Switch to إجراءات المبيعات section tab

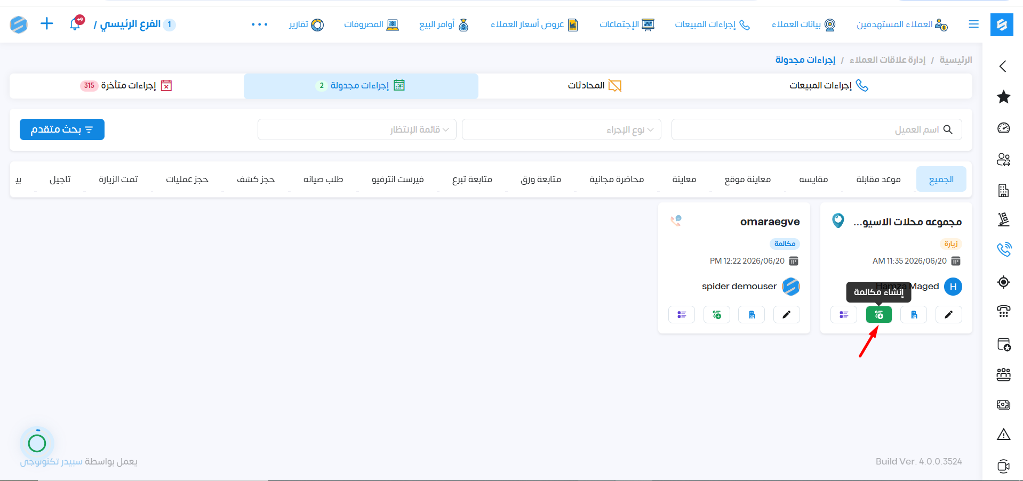pos(829,86)
